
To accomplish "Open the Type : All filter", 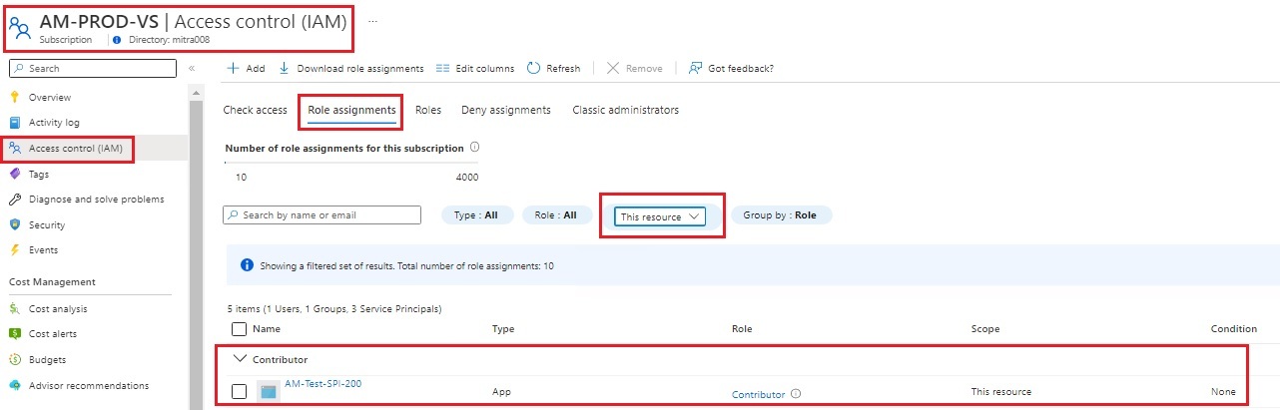I will click(x=477, y=214).
